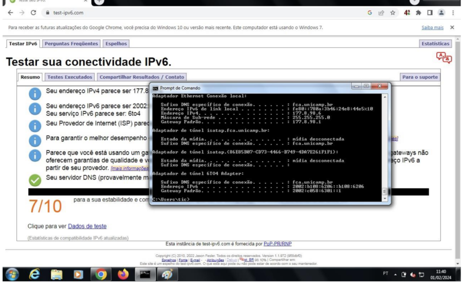Bookmark this page with the star icon

(393, 13)
